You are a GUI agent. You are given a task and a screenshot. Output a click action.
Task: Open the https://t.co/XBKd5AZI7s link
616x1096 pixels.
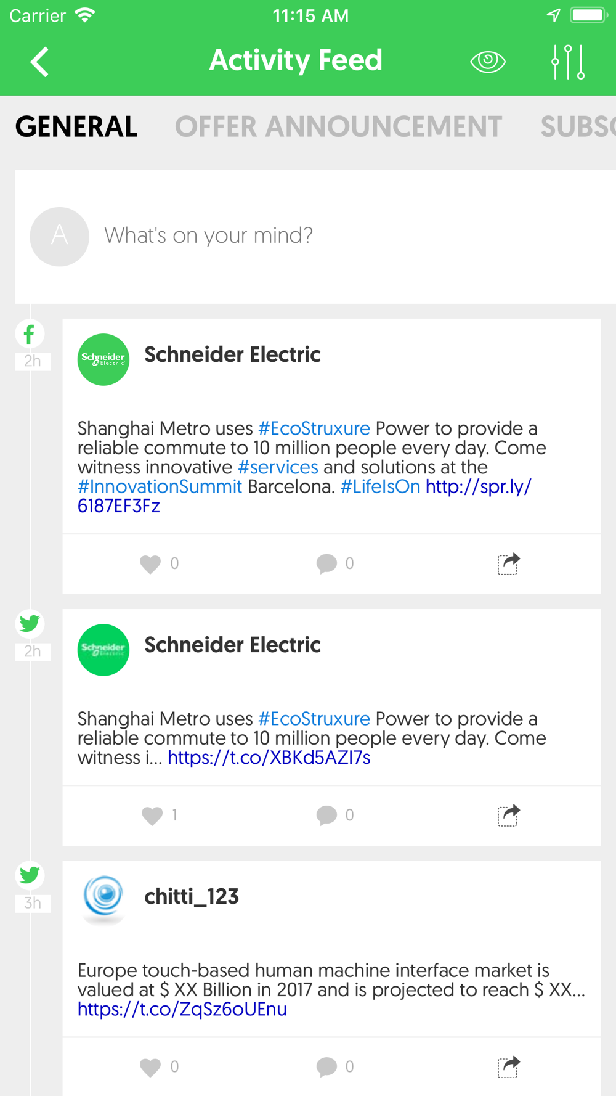pyautogui.click(x=269, y=758)
